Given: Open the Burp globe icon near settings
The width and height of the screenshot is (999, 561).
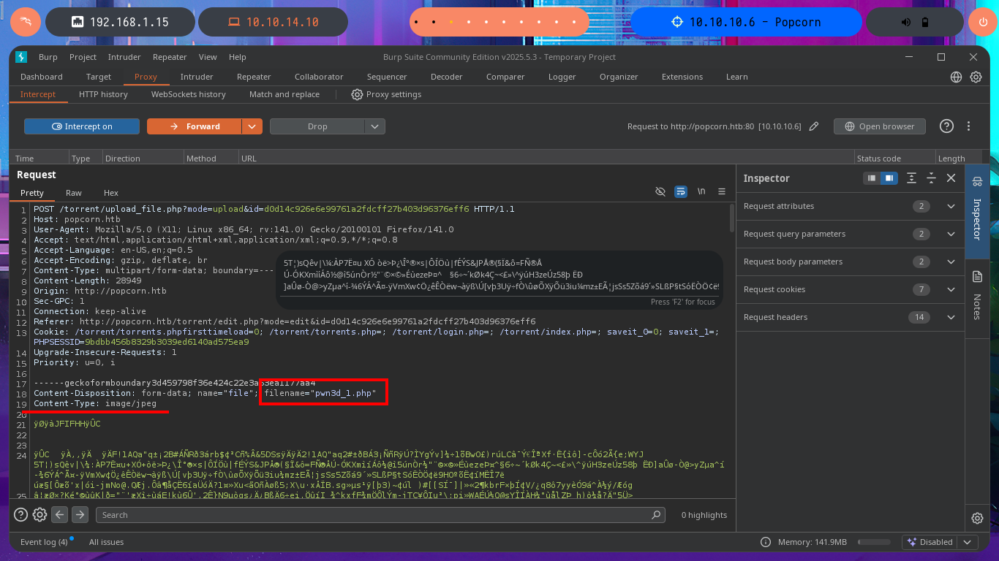Looking at the screenshot, I should (x=956, y=77).
